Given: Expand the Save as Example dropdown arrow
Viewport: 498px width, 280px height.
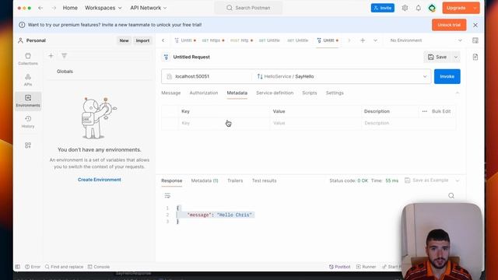Looking at the screenshot, I should 458,180.
